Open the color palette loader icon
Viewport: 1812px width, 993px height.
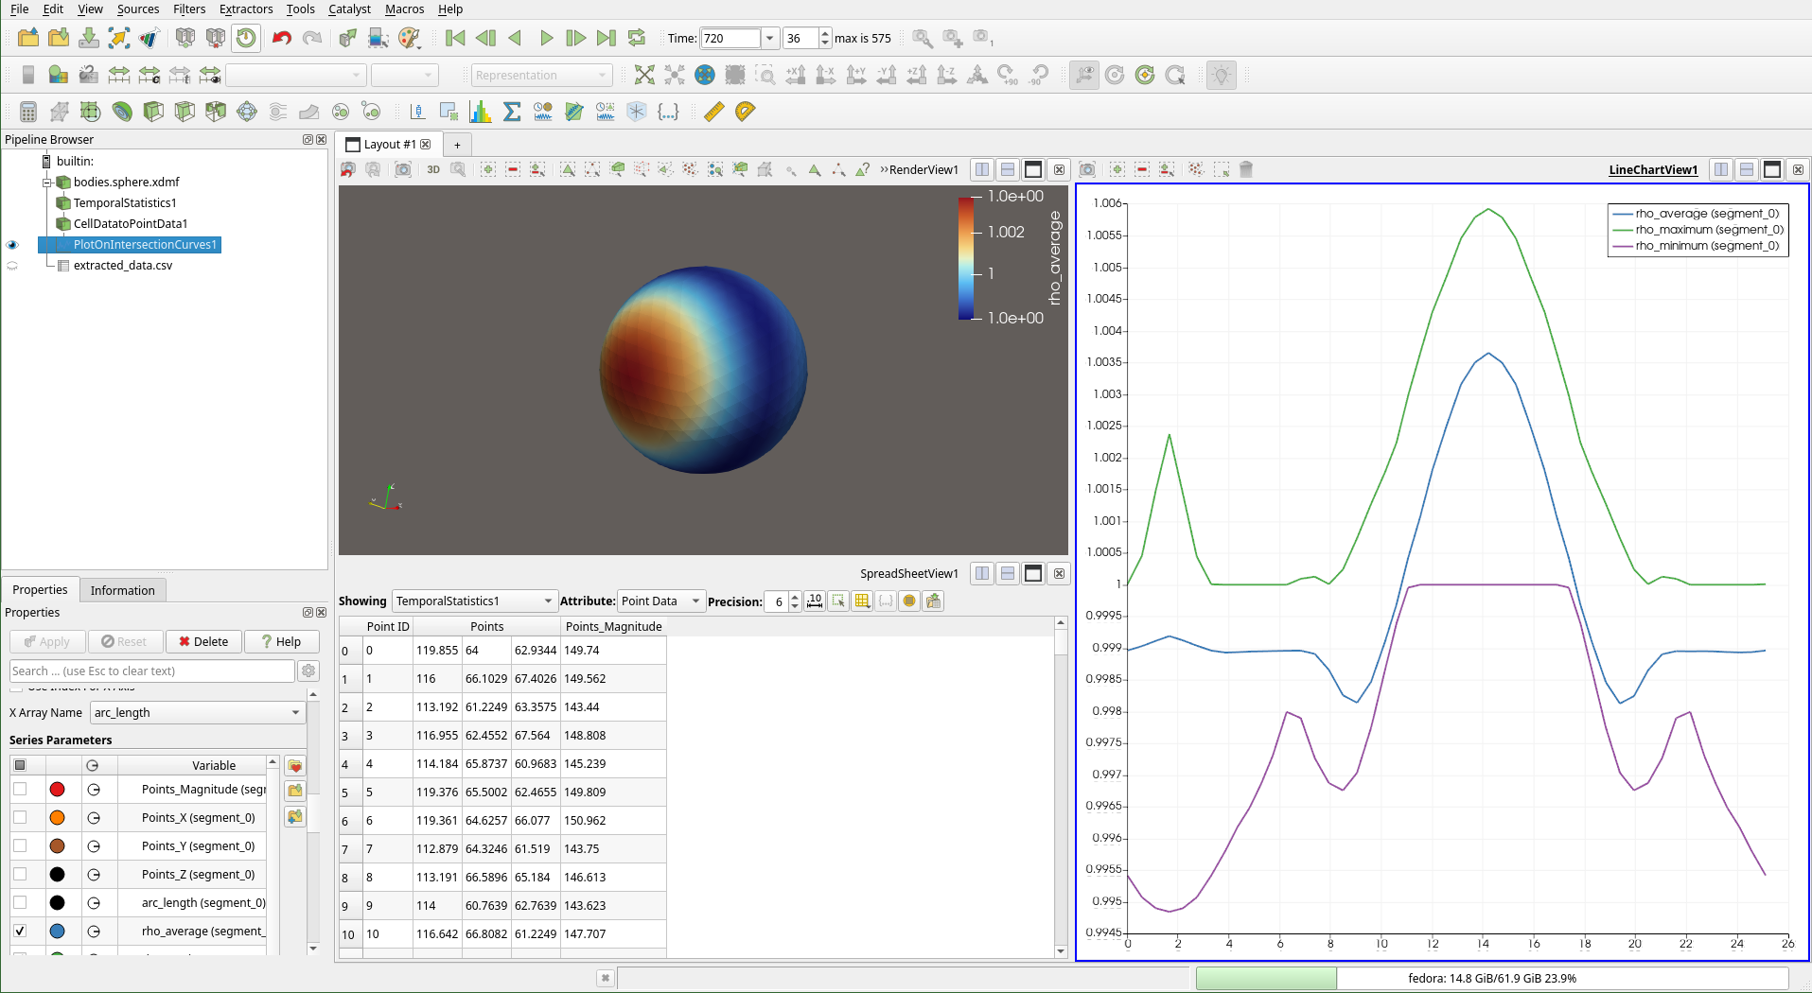(409, 39)
